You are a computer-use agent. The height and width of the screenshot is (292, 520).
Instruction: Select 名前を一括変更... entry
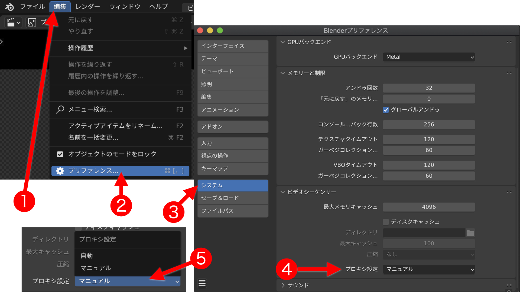(121, 138)
